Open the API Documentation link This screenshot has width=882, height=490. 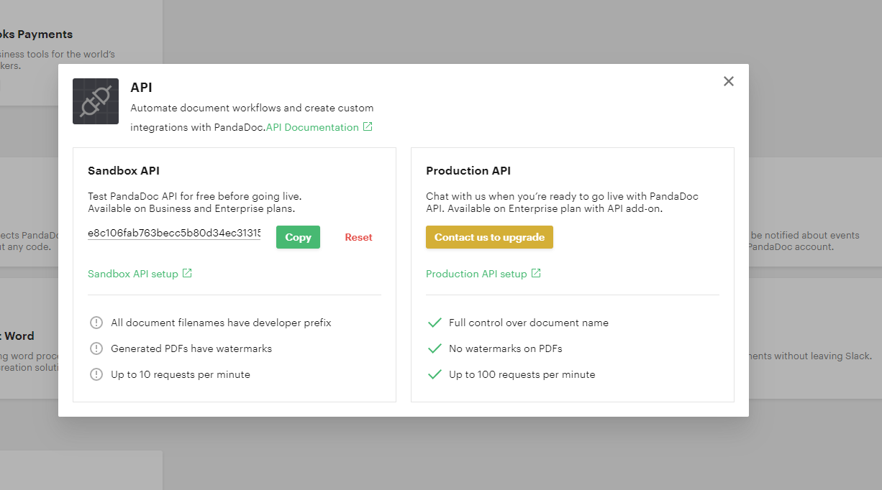312,127
